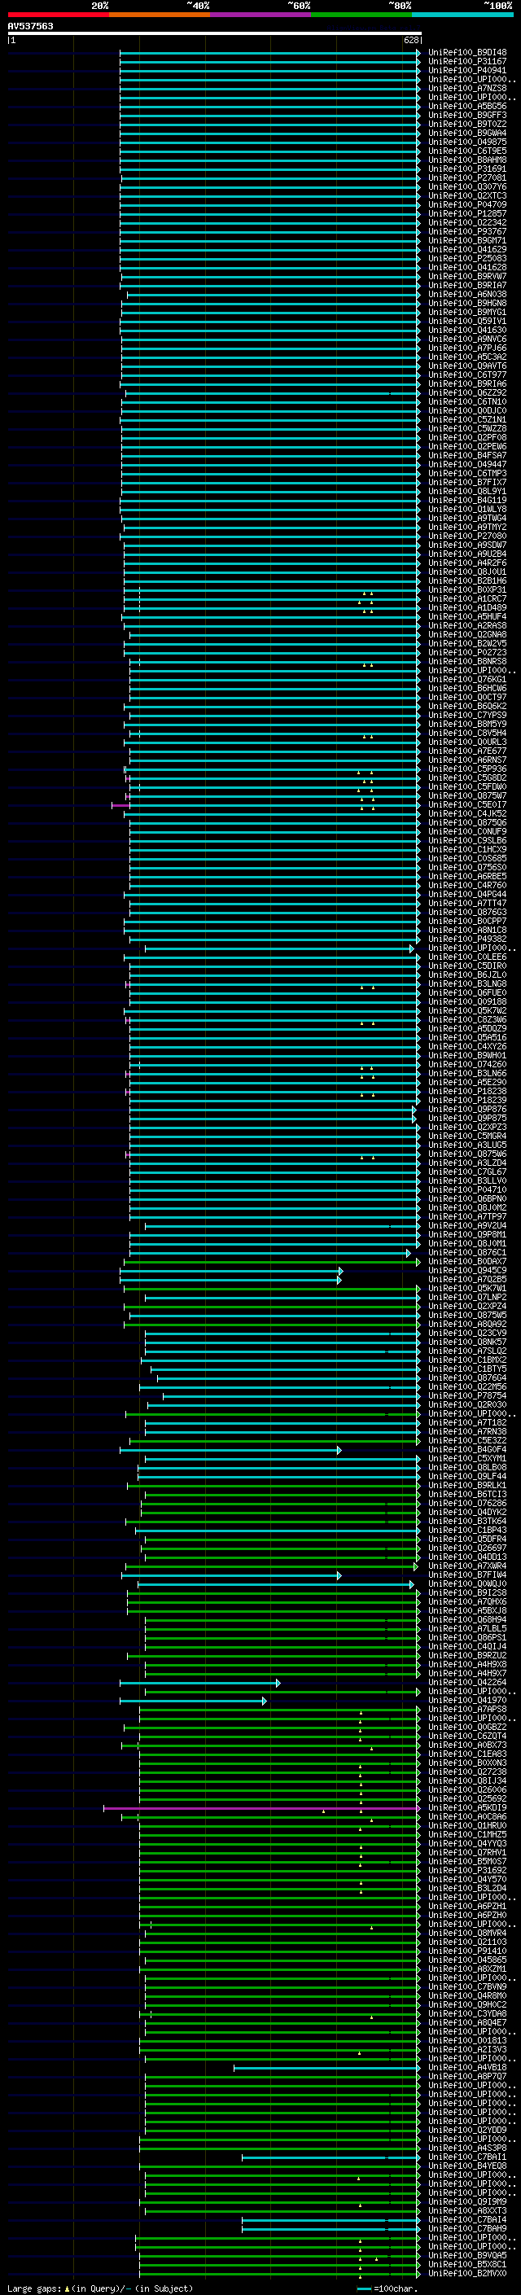
Task: Select the UniRef100_C7BAI1 label
Action: [467, 2157]
